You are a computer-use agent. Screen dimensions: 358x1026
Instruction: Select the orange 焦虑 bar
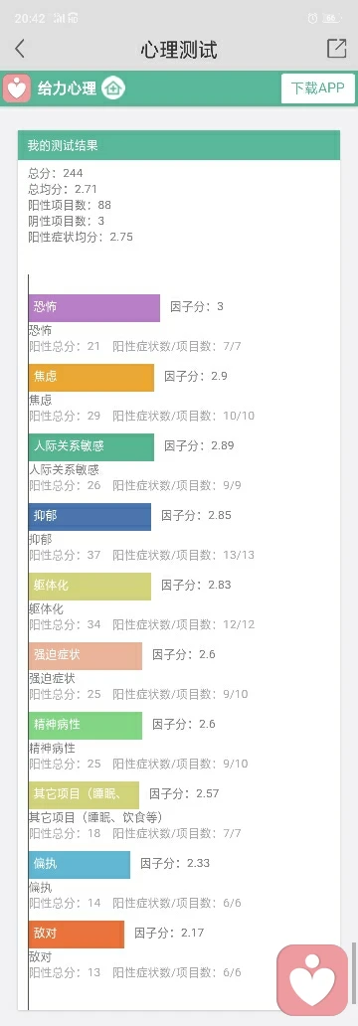tap(90, 378)
